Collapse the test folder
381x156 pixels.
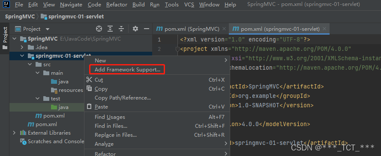pyautogui.click(x=38, y=99)
